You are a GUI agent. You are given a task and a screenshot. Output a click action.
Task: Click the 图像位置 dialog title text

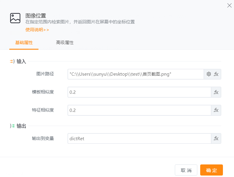coord(36,16)
